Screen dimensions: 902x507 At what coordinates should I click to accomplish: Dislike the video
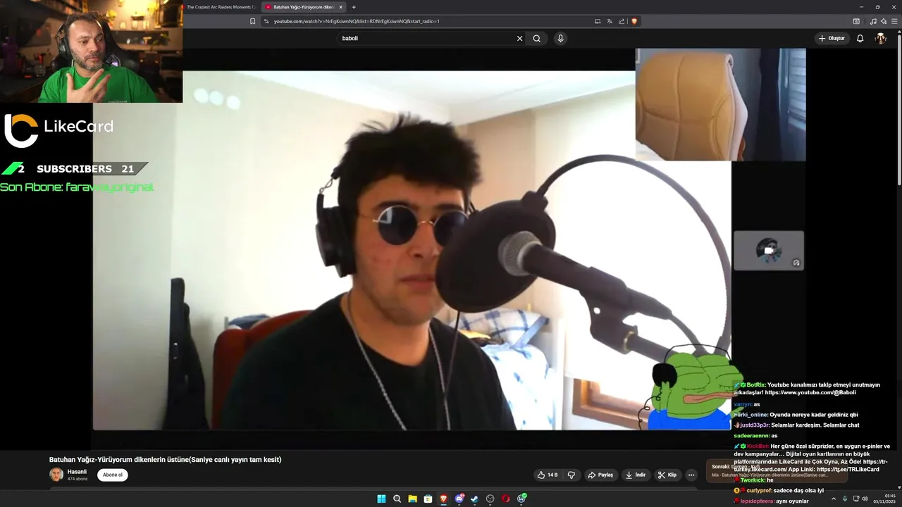572,475
